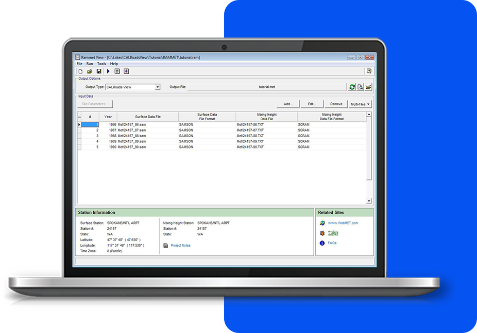Screen dimensions: 477x333
Task: Click the Help icon at toolbar right
Action: [369, 71]
